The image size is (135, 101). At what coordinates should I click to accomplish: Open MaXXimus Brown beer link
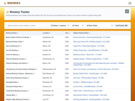tap(87, 55)
